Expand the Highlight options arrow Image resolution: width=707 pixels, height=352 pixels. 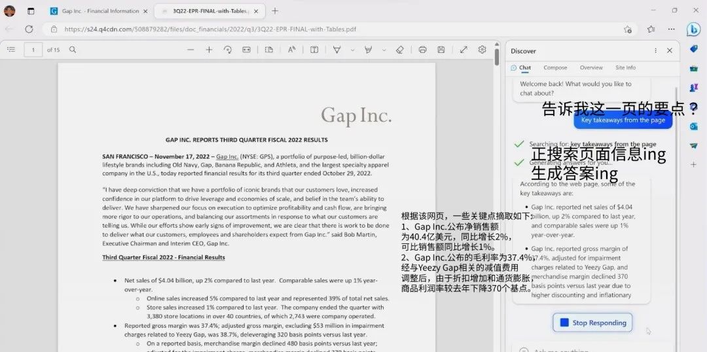384,50
